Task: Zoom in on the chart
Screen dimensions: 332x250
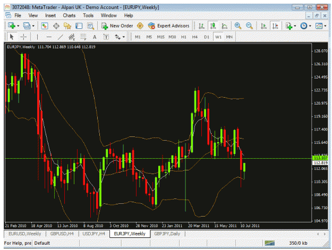Action: click(238, 26)
